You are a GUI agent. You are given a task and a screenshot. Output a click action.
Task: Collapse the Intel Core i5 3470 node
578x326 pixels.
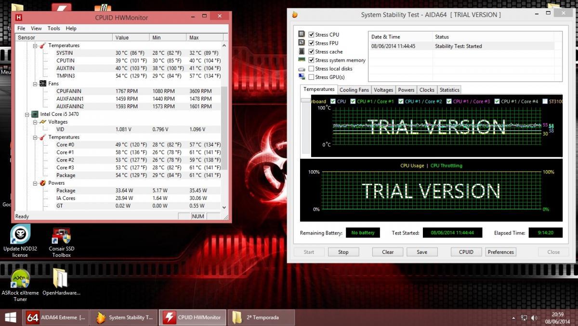pyautogui.click(x=27, y=114)
